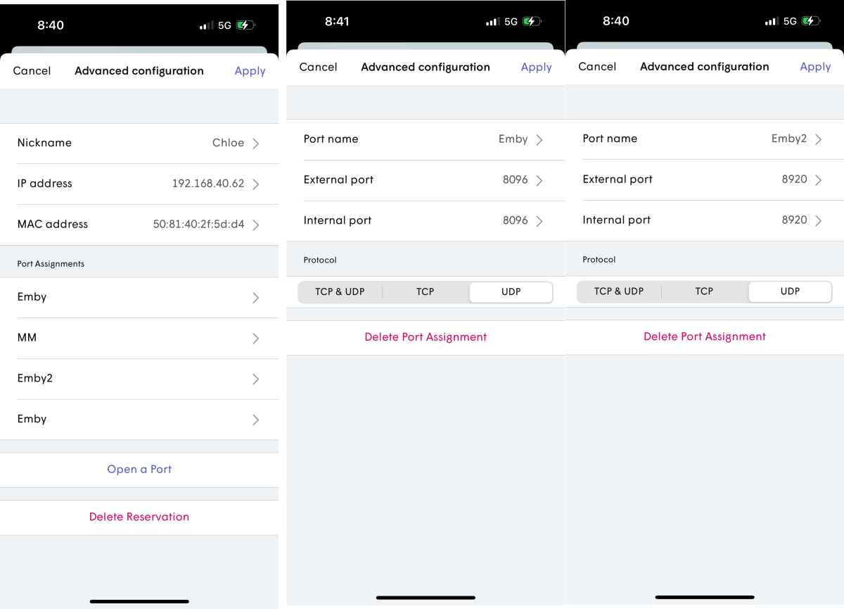Tap the chevron beside IP address 192.168.40.62
The height and width of the screenshot is (609, 844).
256,184
